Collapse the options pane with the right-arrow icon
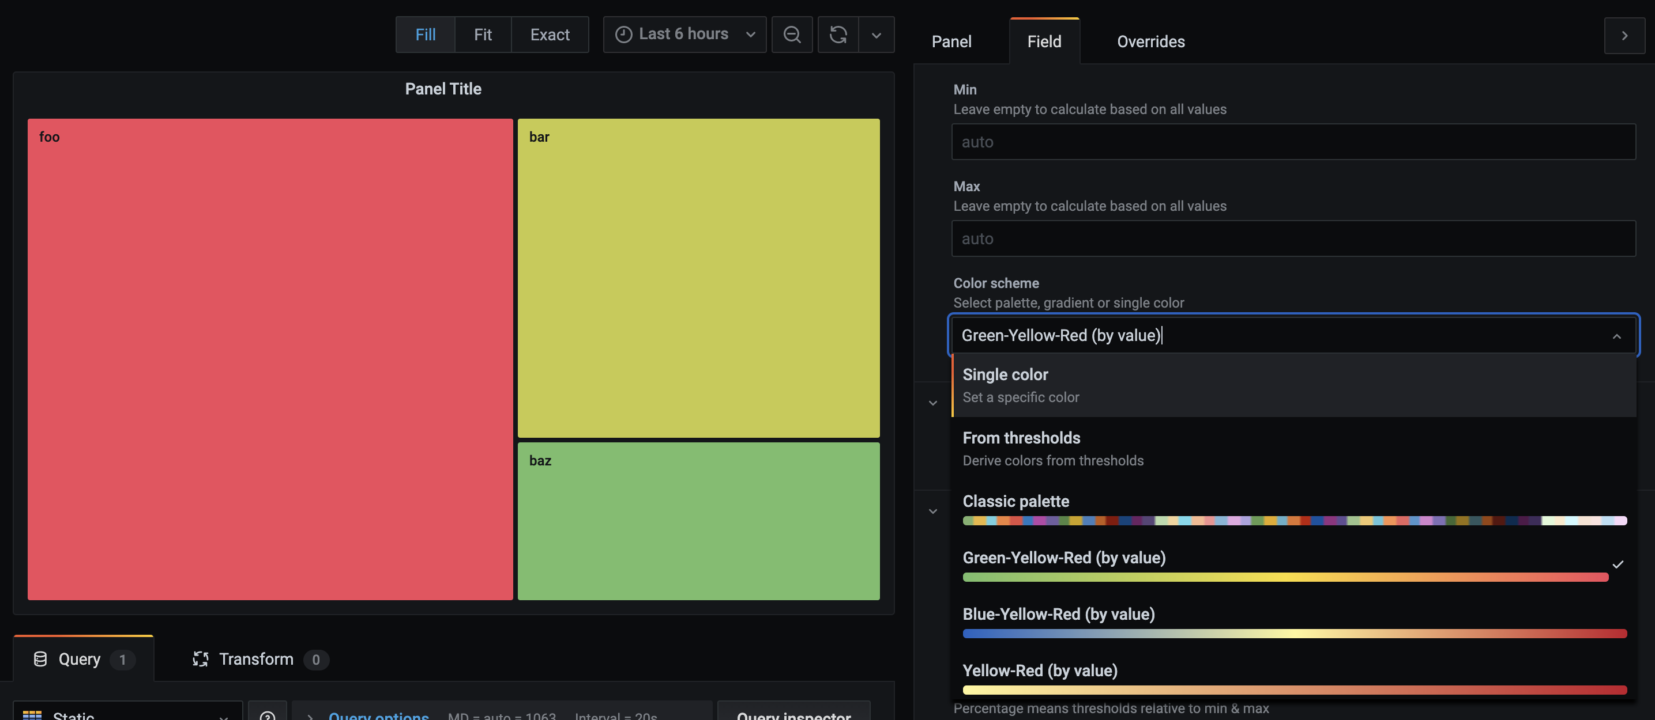Image resolution: width=1655 pixels, height=720 pixels. pyautogui.click(x=1625, y=35)
